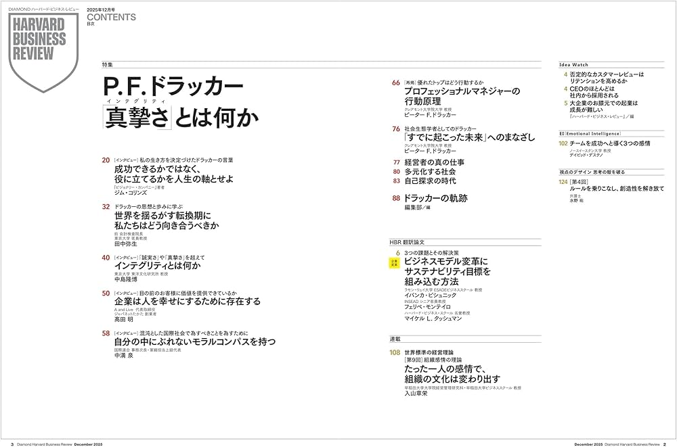Viewport: 677px width, 447px height.
Task: Click the 「インタビュー」 tag beside page 50
Action: [x=127, y=292]
